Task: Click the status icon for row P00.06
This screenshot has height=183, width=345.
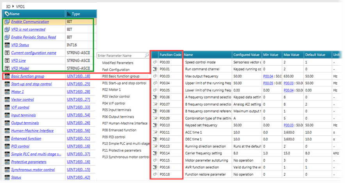Action: tap(155, 97)
